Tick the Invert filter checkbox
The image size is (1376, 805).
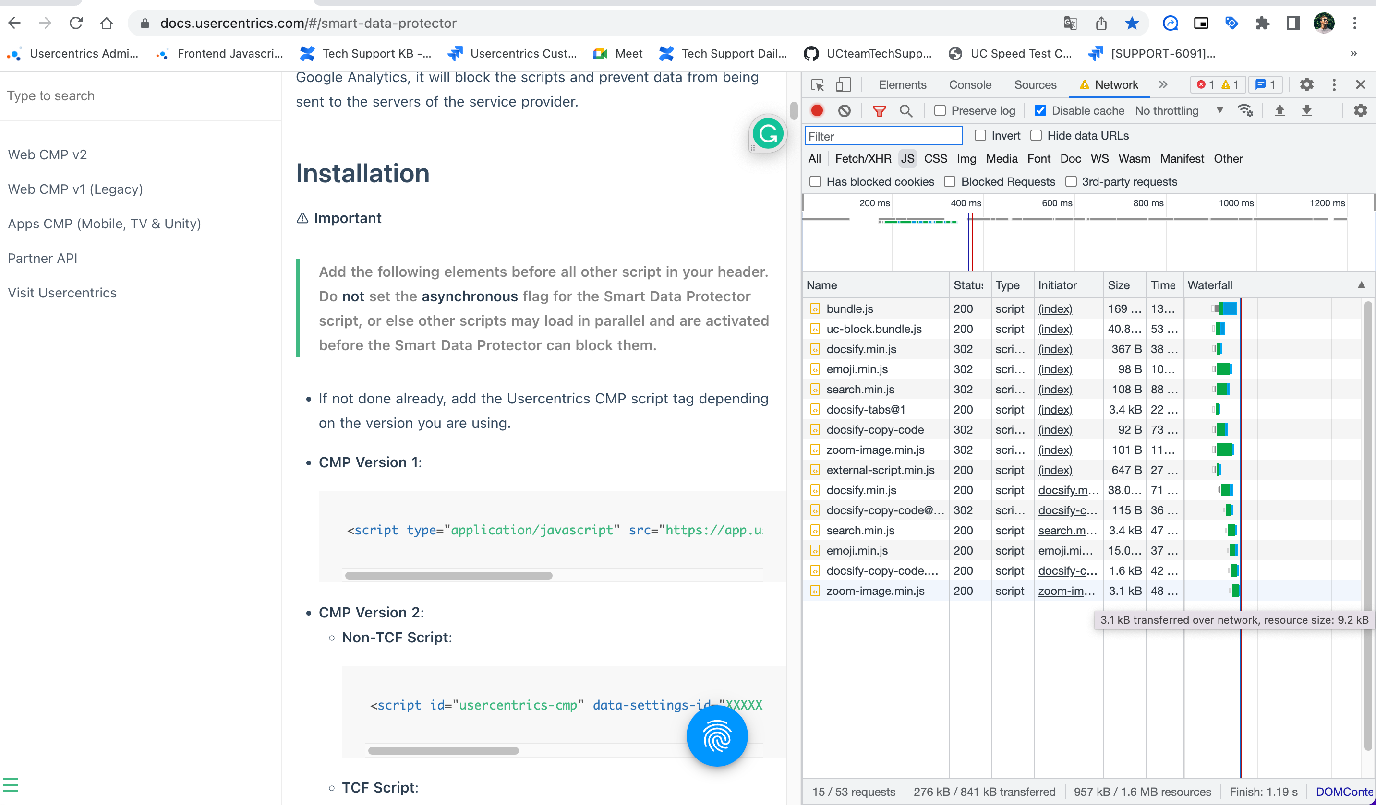980,135
